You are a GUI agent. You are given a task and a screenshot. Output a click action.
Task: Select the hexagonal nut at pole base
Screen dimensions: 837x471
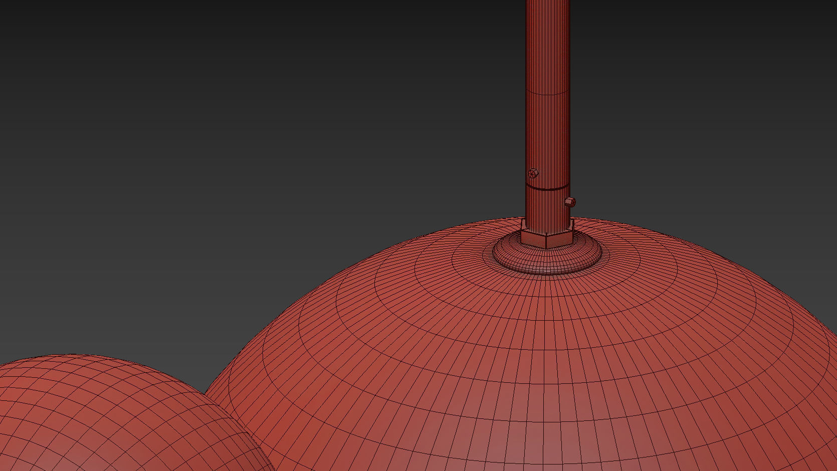pos(547,234)
